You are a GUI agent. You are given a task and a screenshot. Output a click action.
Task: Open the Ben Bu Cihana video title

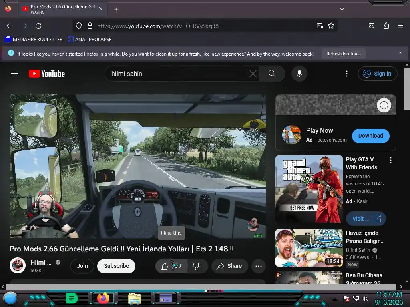364,279
